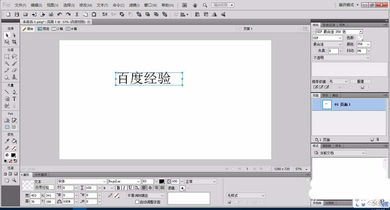Select the Lasso tool
390x210 pixels.
click(14, 56)
